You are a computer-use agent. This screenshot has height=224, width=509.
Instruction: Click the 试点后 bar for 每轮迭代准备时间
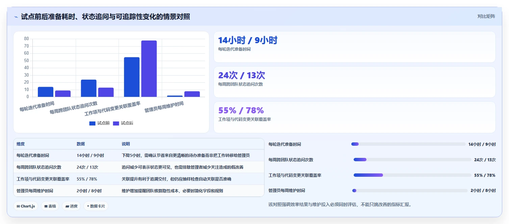(63, 94)
